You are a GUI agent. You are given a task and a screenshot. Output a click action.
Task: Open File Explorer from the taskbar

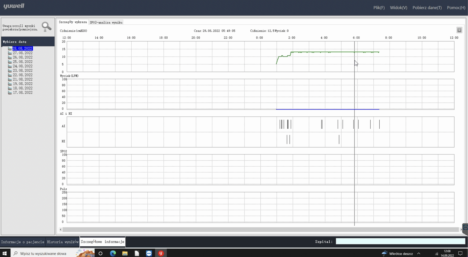(125, 253)
